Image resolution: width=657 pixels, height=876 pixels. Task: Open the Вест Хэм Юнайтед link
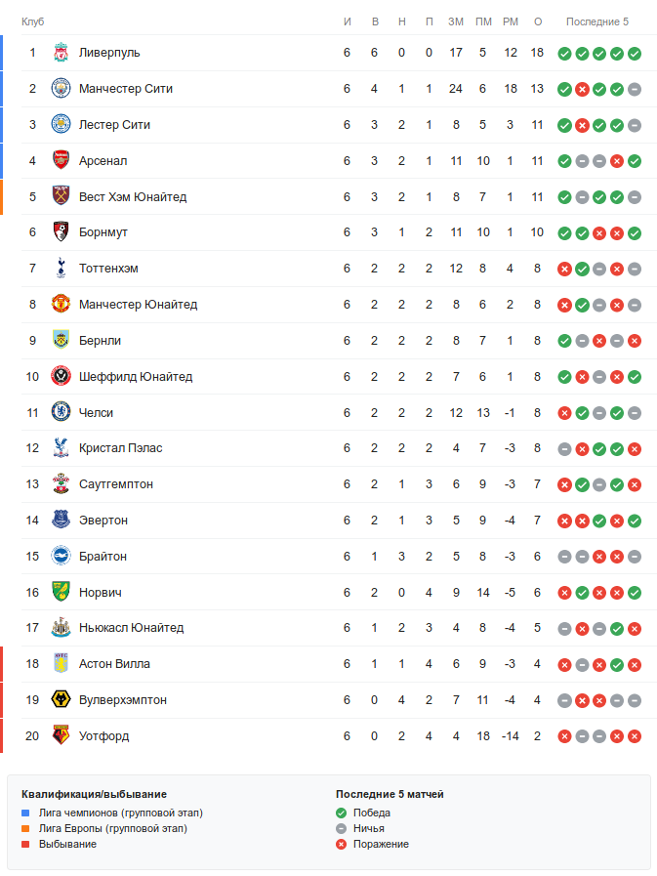click(x=133, y=197)
